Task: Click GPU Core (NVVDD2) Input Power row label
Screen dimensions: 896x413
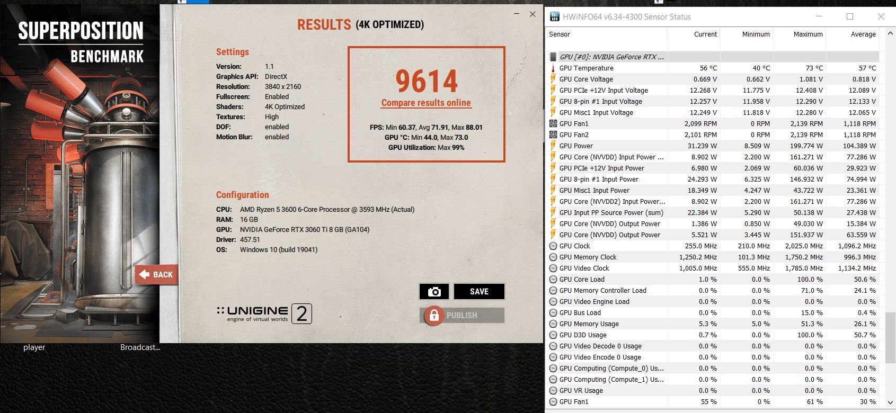Action: 612,202
